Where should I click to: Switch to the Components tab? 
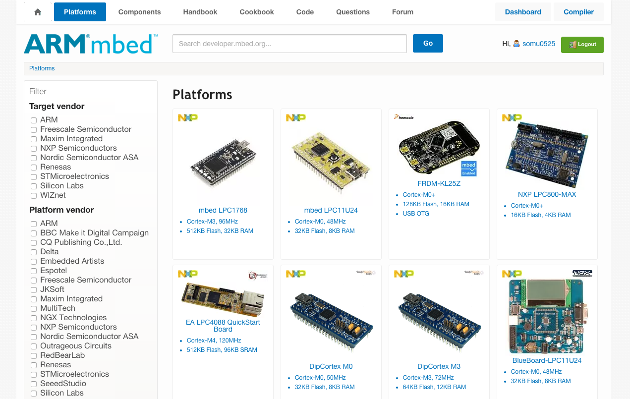point(139,11)
